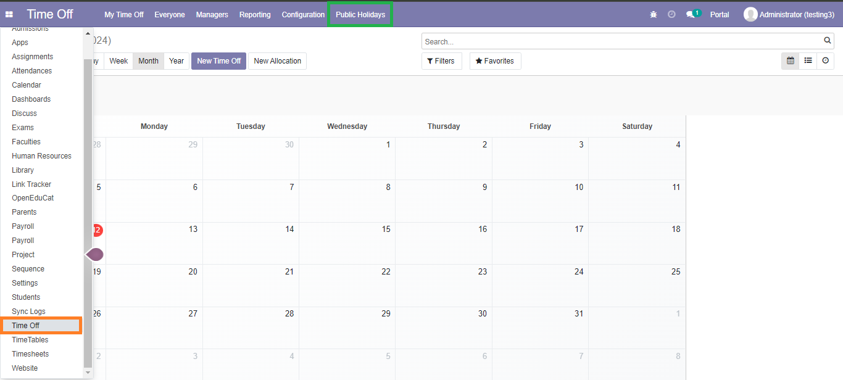The width and height of the screenshot is (843, 380).
Task: Click the Wednesday column header
Action: pos(347,126)
